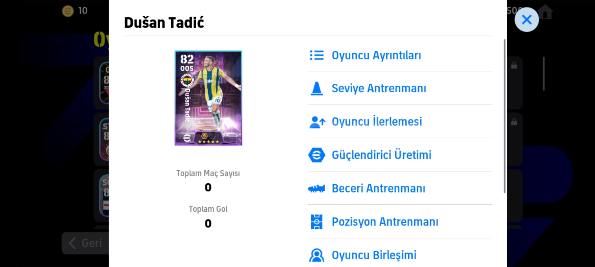This screenshot has height=267, width=595.
Task: Click the home icon at top right
Action: (x=546, y=12)
